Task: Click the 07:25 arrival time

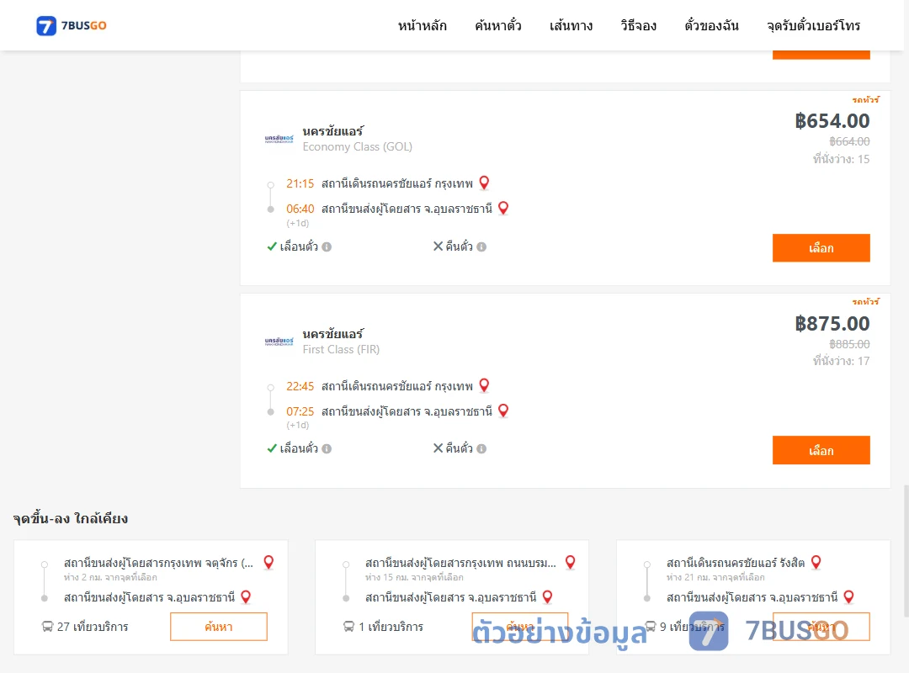Action: coord(300,411)
